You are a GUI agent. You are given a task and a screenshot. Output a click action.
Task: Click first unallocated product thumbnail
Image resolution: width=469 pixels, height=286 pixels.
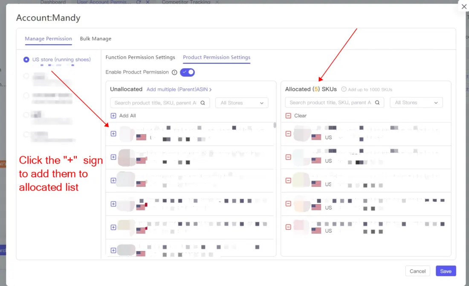pyautogui.click(x=127, y=134)
